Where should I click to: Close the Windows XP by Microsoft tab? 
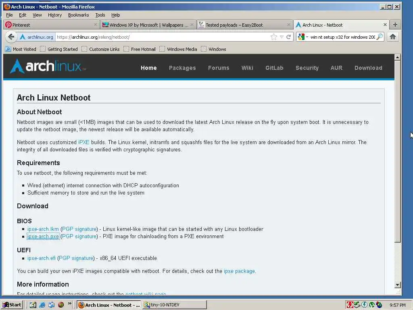(192, 25)
